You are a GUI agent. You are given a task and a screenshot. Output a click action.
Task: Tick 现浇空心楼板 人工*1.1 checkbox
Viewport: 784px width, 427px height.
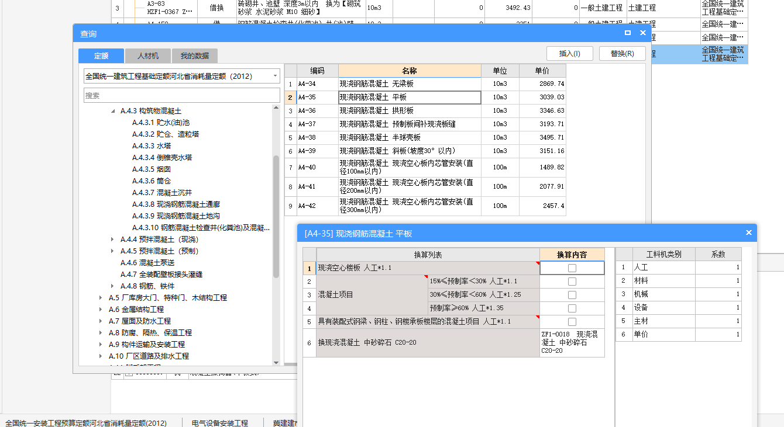pyautogui.click(x=572, y=268)
